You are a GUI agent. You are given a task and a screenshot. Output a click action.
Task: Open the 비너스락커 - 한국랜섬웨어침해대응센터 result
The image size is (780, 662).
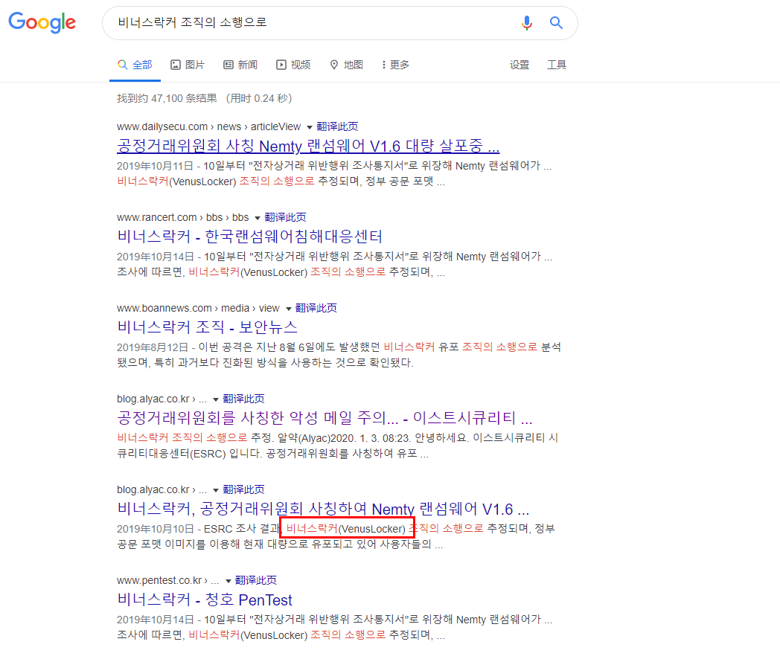click(250, 237)
